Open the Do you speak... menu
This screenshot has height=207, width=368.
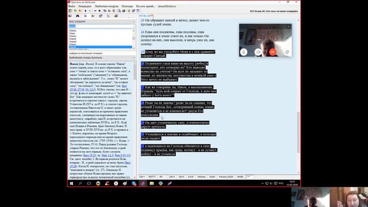point(145,6)
